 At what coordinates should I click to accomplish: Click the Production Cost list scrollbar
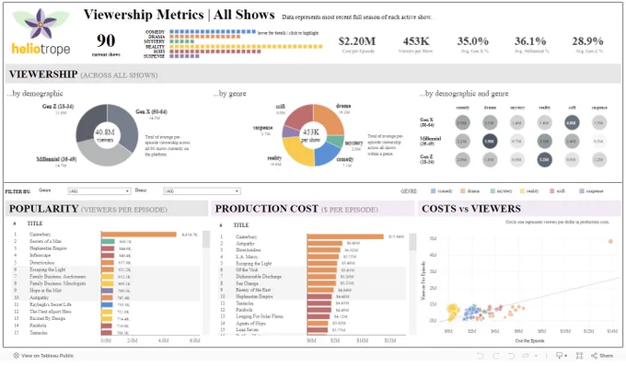(x=412, y=242)
